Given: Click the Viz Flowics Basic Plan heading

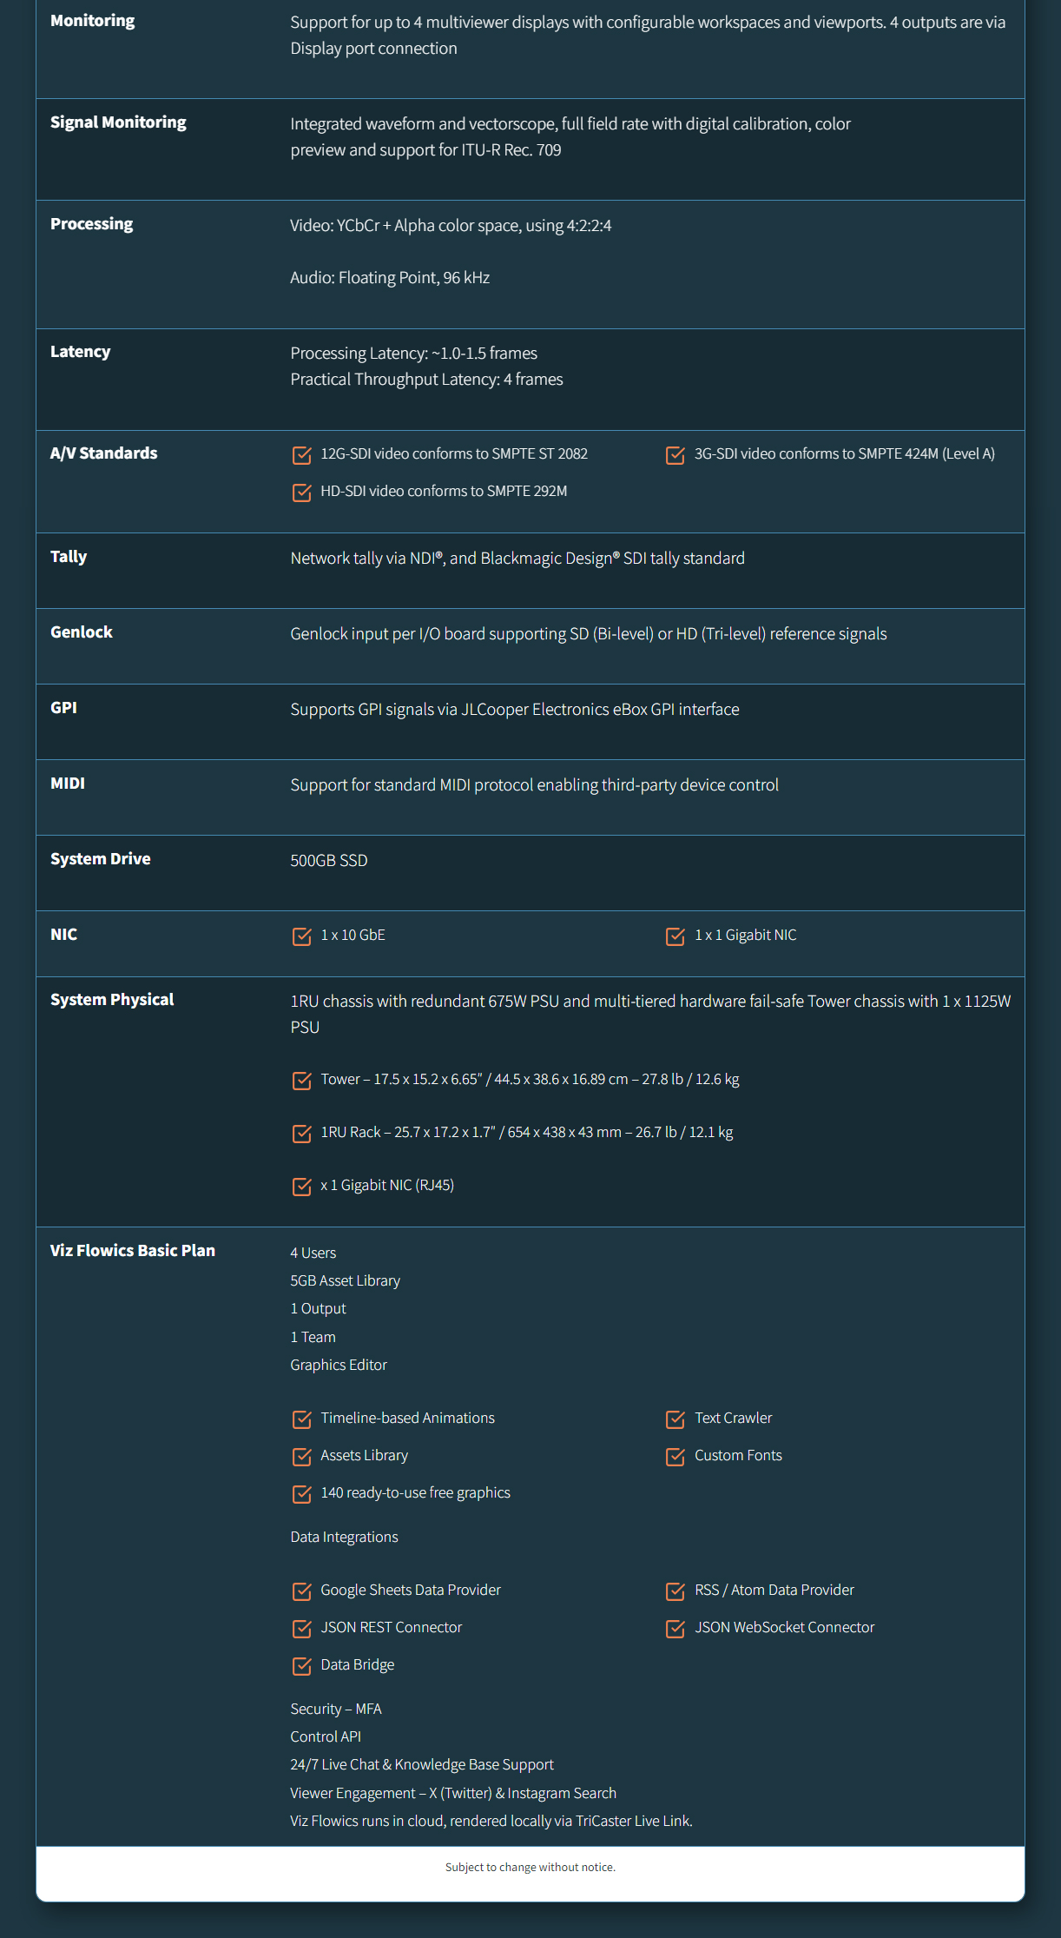Looking at the screenshot, I should 133,1250.
